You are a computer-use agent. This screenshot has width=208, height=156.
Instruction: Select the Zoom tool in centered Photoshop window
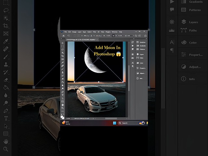click(63, 108)
